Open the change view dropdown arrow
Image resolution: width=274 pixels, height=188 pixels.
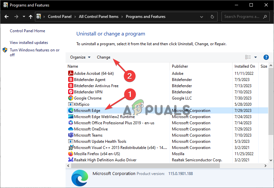[256, 57]
